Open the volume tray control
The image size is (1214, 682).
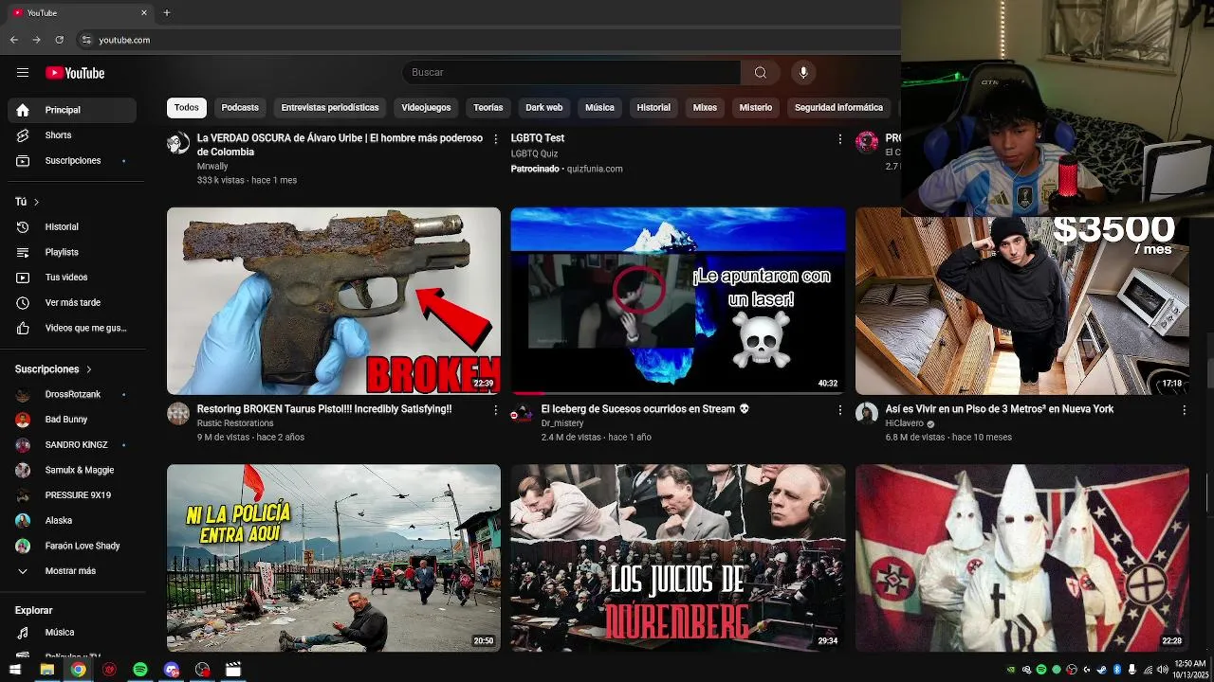1162,670
